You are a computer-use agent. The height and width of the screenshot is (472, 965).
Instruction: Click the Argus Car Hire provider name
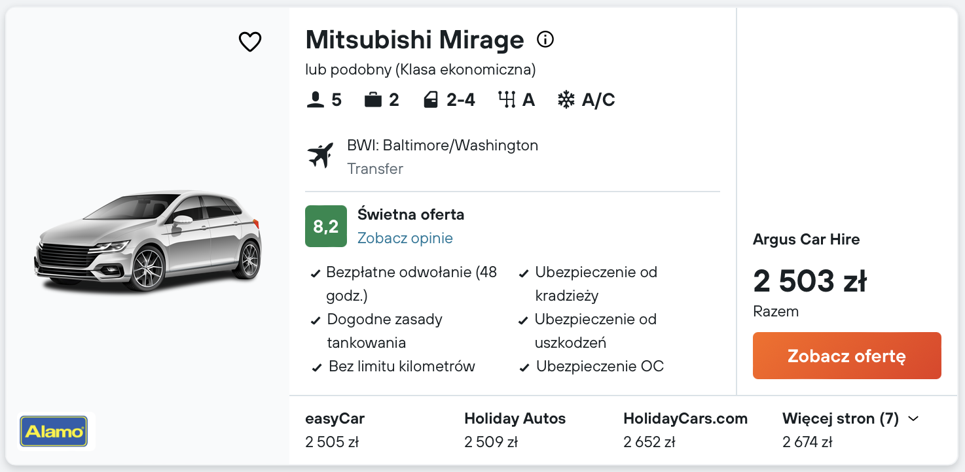(x=806, y=239)
